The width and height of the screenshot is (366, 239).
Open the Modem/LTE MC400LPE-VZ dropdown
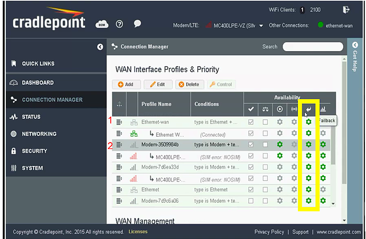[261, 26]
